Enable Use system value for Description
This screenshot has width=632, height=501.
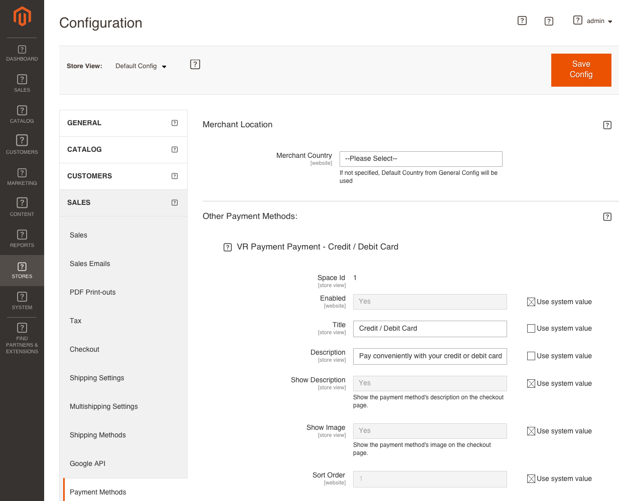click(531, 356)
